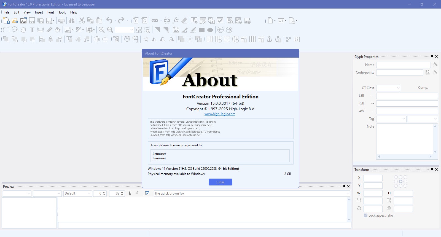Click the binoculars Find icon
This screenshot has width=441, height=237.
click(x=72, y=20)
